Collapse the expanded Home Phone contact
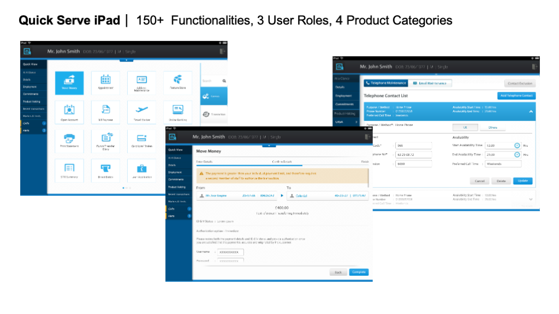Screen dimensions: 559x314 pyautogui.click(x=531, y=111)
